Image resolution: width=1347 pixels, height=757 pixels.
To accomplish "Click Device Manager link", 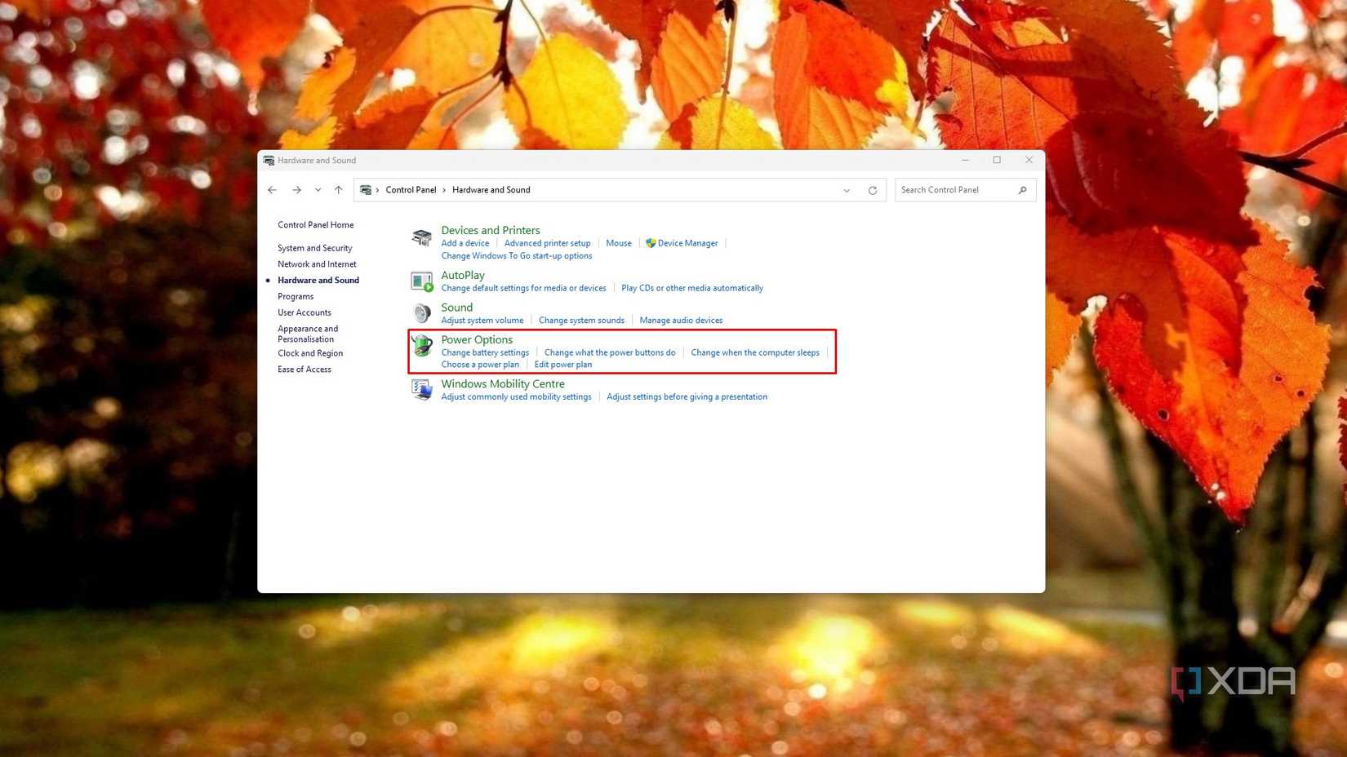I will point(687,243).
